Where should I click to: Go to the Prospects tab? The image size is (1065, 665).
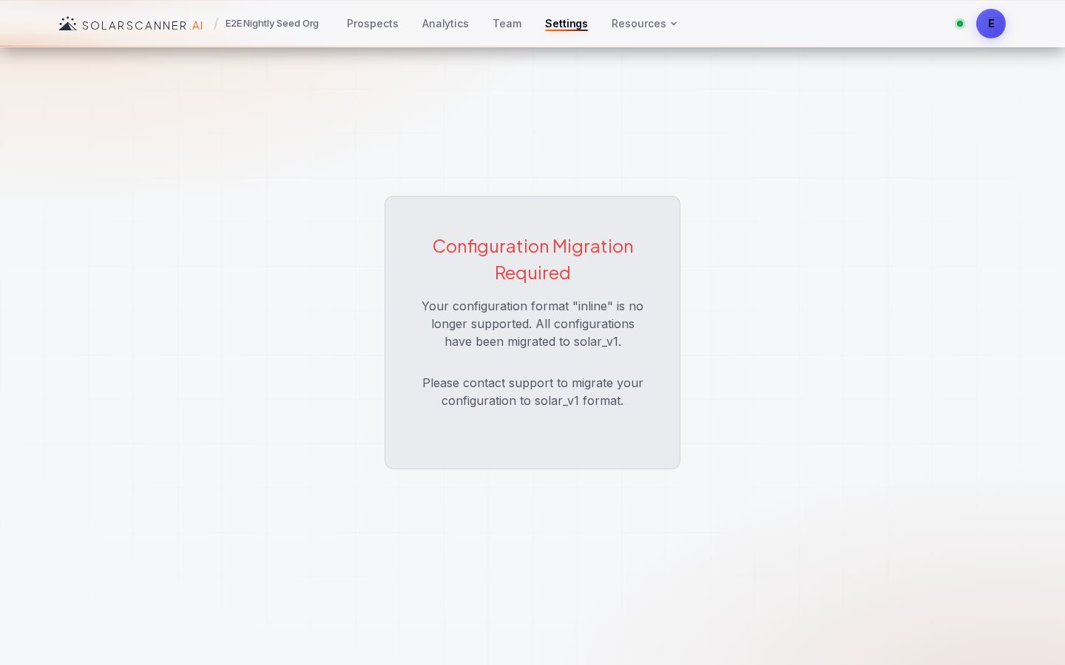coord(373,24)
